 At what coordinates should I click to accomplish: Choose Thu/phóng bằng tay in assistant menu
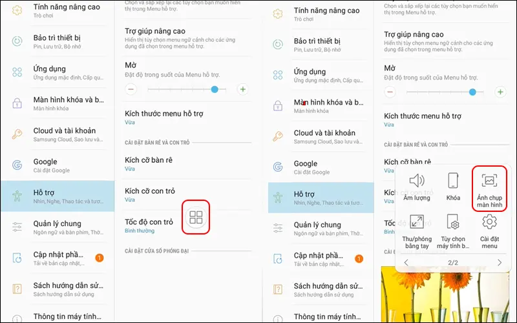pos(417,232)
